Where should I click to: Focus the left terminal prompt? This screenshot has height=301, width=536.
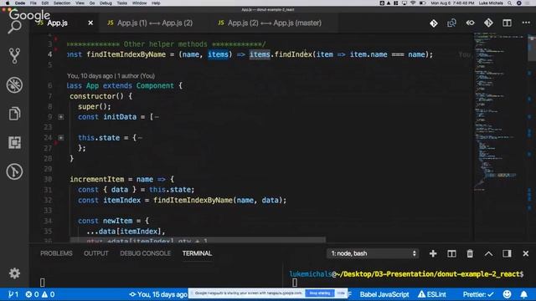[42, 283]
